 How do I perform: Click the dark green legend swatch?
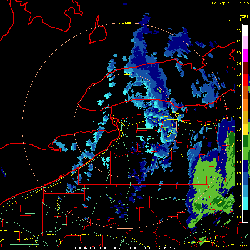click(x=245, y=141)
